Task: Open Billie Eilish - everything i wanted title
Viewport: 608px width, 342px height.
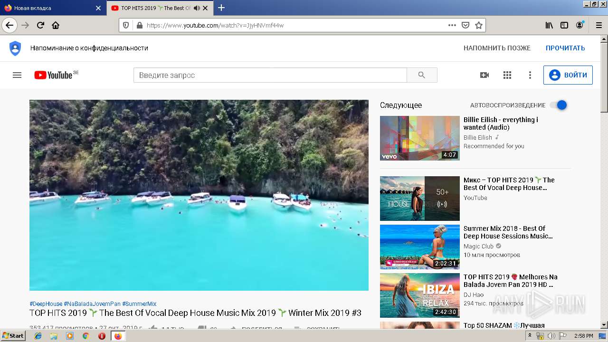Action: coord(501,123)
